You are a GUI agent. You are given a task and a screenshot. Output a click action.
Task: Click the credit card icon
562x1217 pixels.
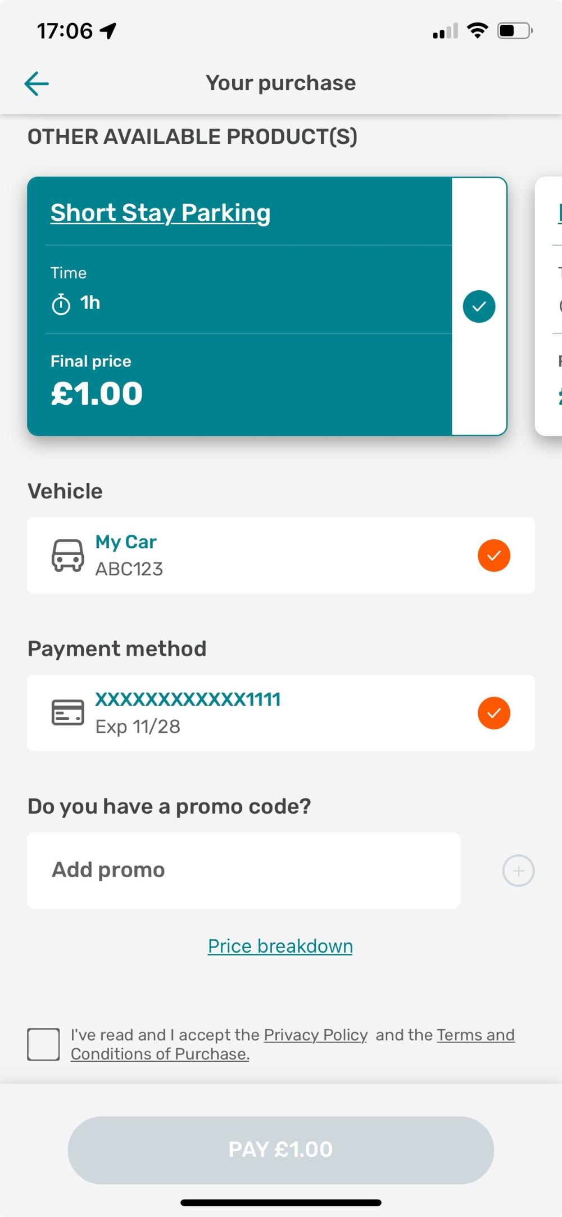pos(68,713)
